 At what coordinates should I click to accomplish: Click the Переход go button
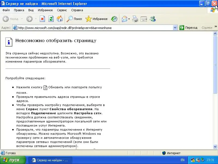[x=188, y=28]
